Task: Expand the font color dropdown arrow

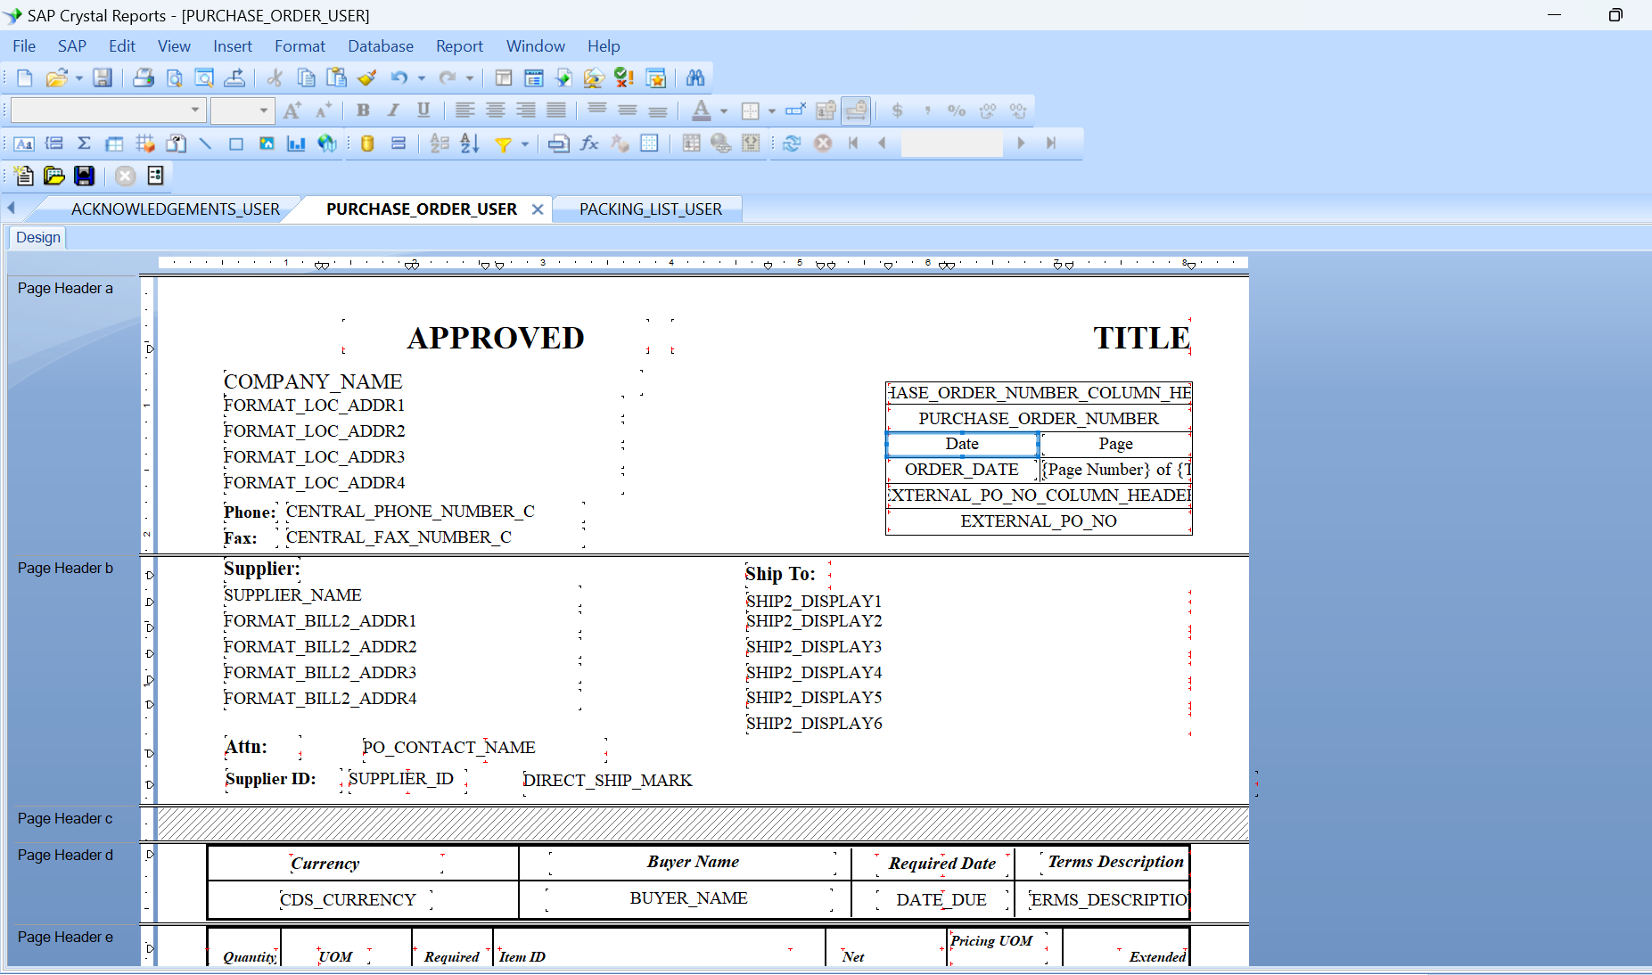Action: [x=724, y=111]
